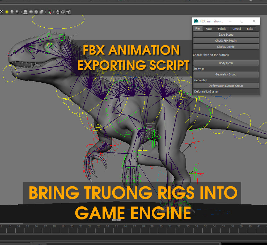Select the yellow halo control above head
Screen dimensions: 267x245
click(58, 22)
